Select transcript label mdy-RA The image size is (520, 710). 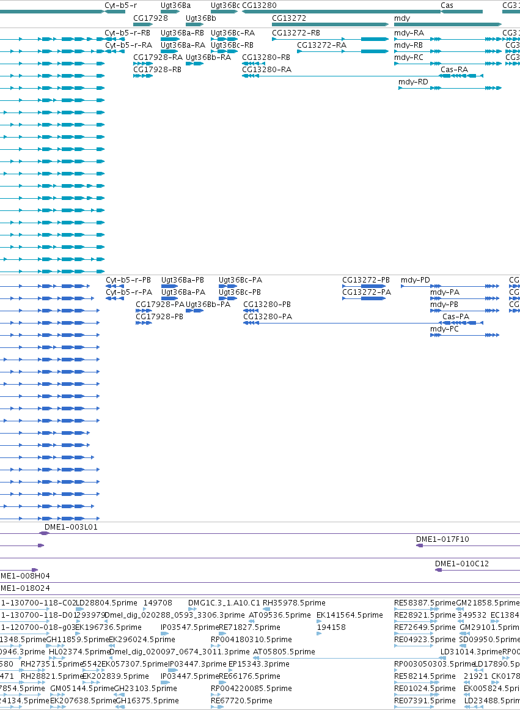(409, 33)
